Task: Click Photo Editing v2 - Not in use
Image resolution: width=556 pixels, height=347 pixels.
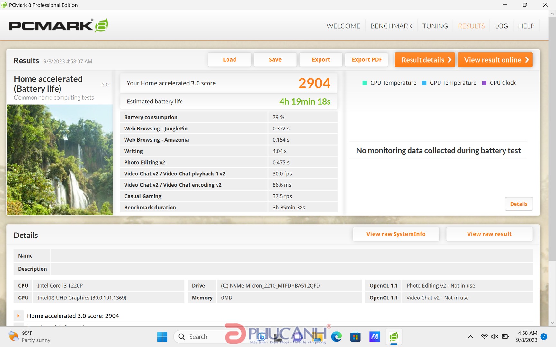Action: coord(441,286)
